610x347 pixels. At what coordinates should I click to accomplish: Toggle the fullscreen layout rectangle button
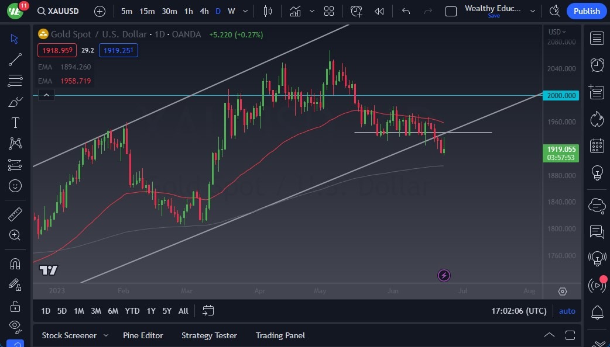pyautogui.click(x=451, y=11)
